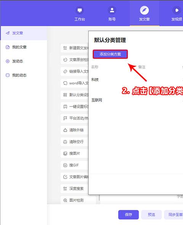Click the 发动态 sidebar icon
Screen dimensions: 183x225
[8, 61]
